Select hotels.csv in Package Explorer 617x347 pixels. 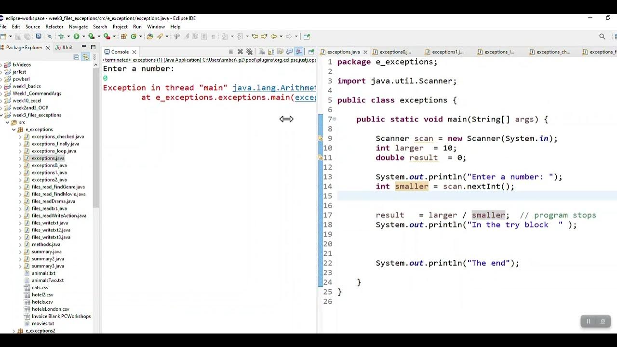point(42,302)
